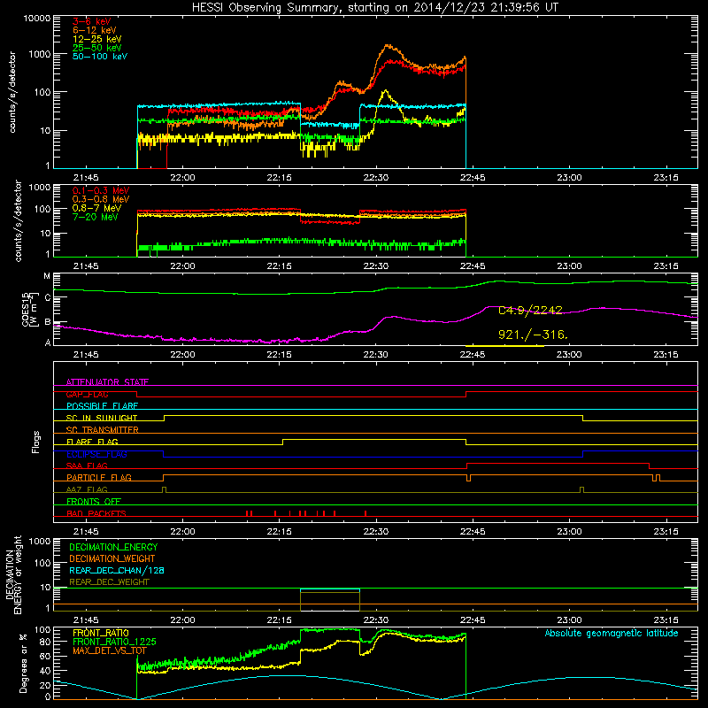Click the 12-25 keV yellow peak near 22:31
708x708 pixels.
(385, 92)
